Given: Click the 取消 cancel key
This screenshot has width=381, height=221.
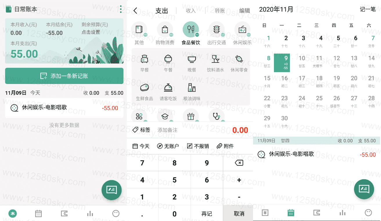Looking at the screenshot, I should coord(239,213).
